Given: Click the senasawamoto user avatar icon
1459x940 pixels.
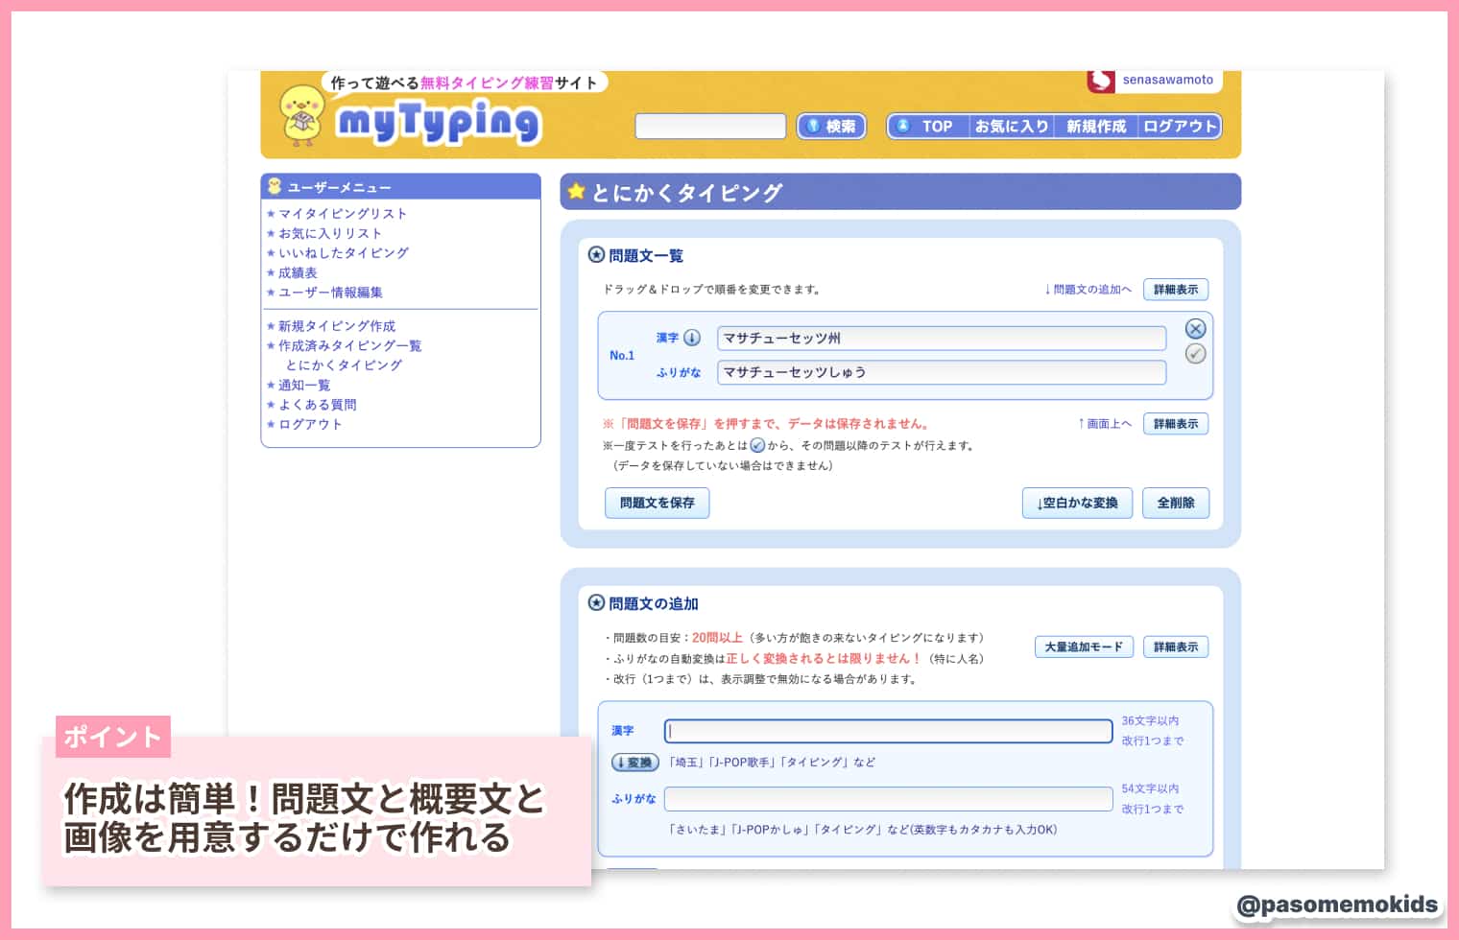Looking at the screenshot, I should [1100, 81].
